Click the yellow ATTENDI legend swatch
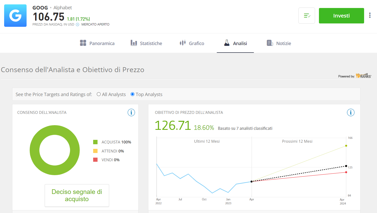The image size is (377, 213). click(95, 151)
